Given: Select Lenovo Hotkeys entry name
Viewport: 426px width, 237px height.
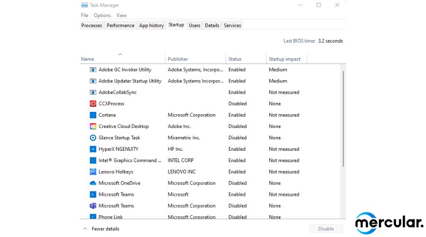Looking at the screenshot, I should (116, 172).
